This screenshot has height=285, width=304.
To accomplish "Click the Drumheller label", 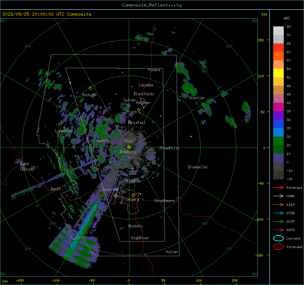I will 198,167.
